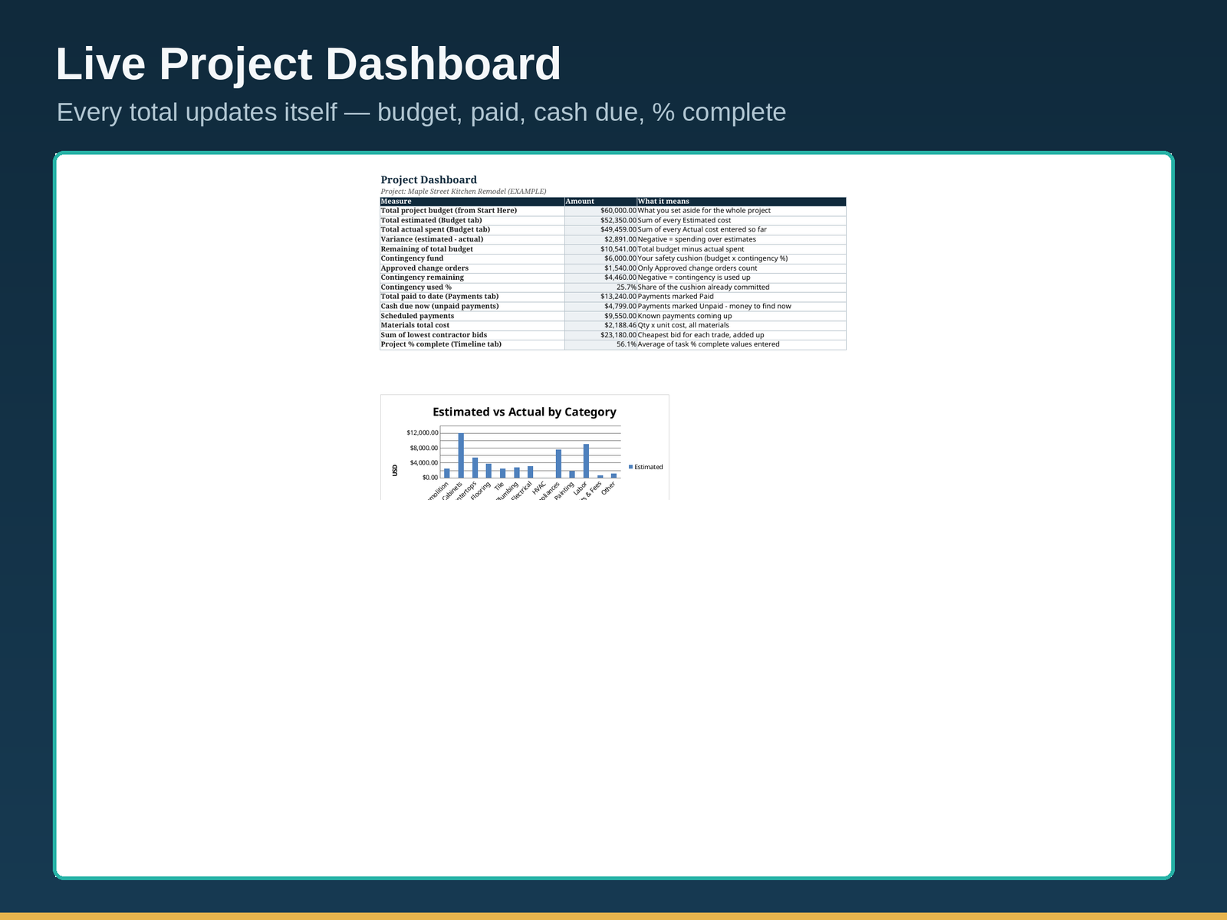Click the 'Estimated' legend entry in chart
The height and width of the screenshot is (920, 1227).
[x=646, y=467]
